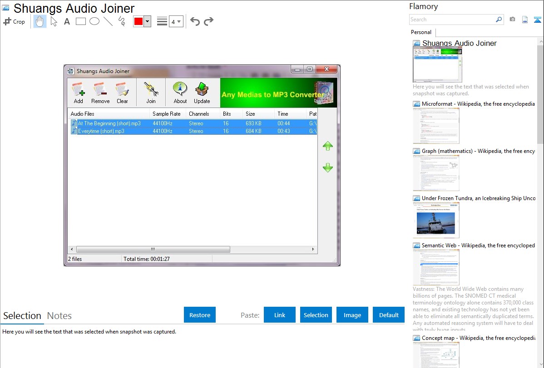Screen dimensions: 544x368
Task: Open the Under Frozen Tundra snapshot thumbnail
Action: tap(436, 220)
